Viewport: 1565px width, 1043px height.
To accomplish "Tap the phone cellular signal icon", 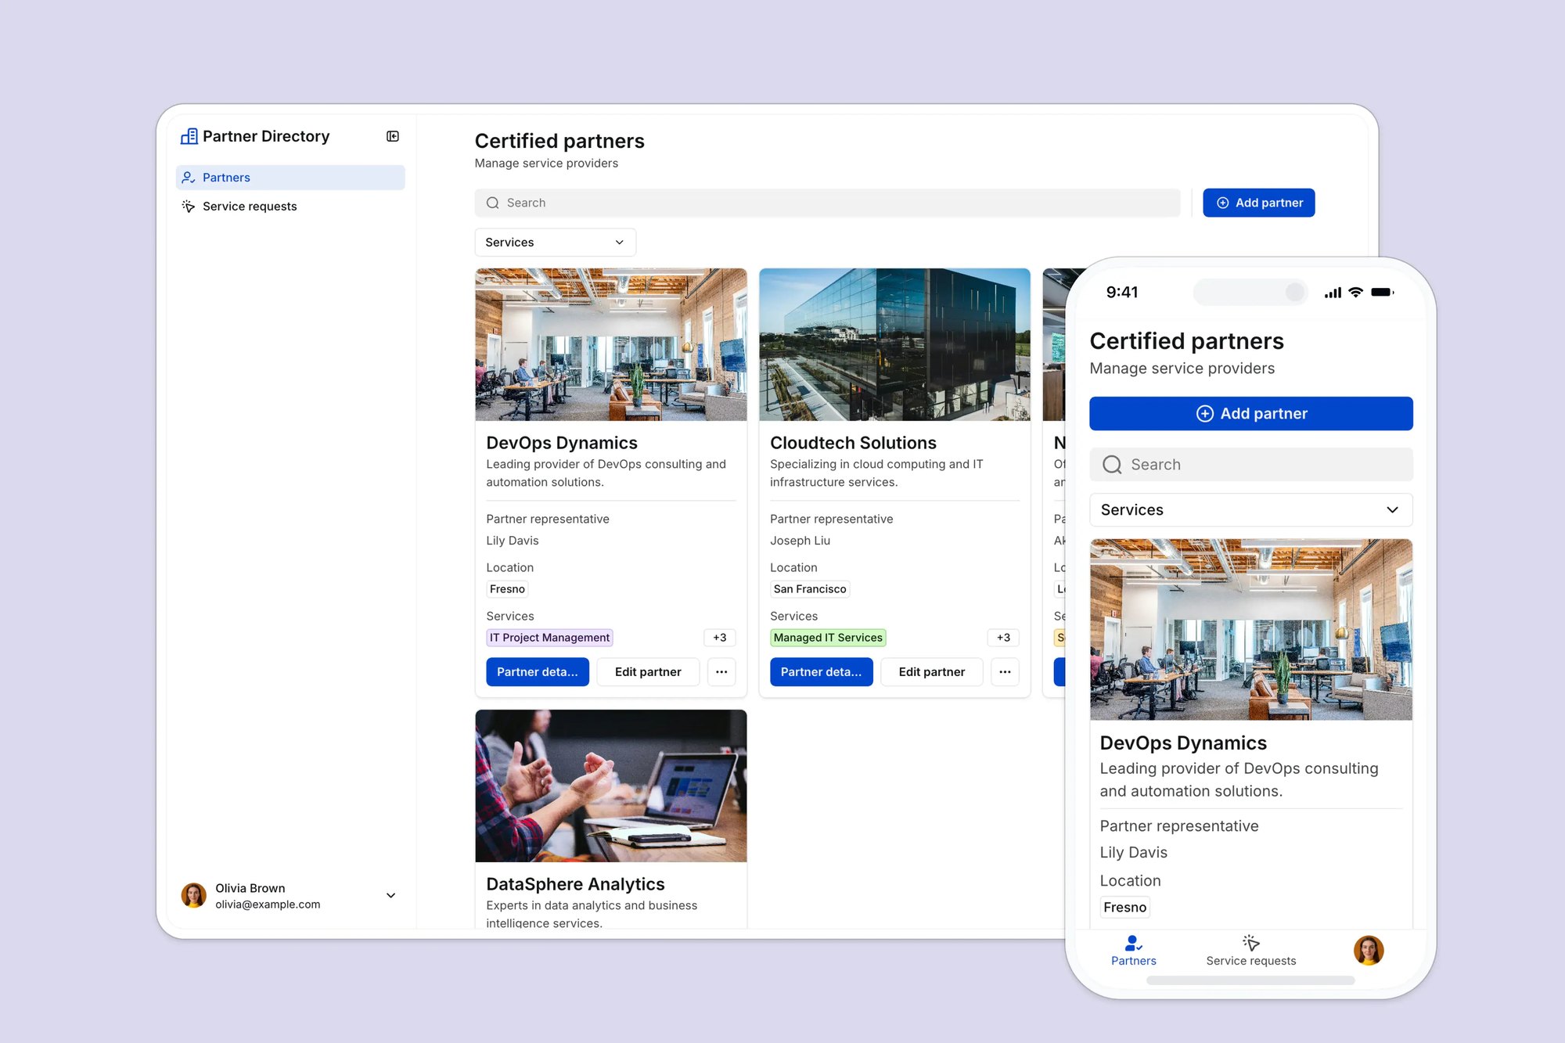I will [x=1333, y=293].
